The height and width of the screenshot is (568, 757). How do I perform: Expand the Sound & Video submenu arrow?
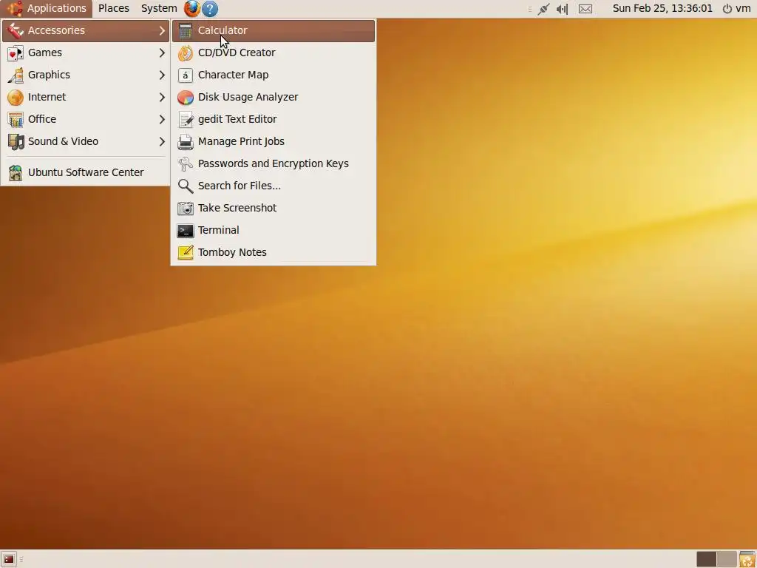pos(162,141)
